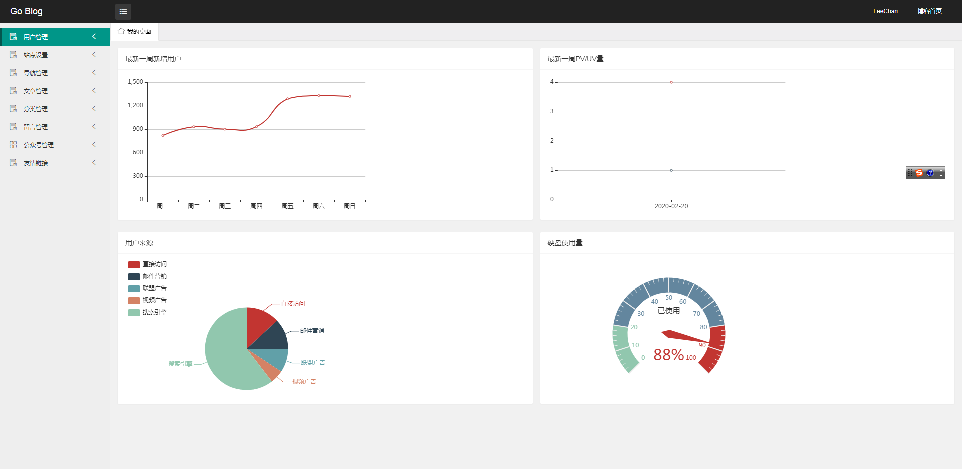Click the LeeChan user name

tap(885, 11)
